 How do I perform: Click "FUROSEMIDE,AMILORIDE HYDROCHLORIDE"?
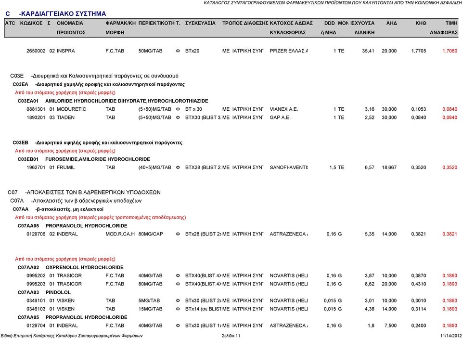[x=98, y=159]
